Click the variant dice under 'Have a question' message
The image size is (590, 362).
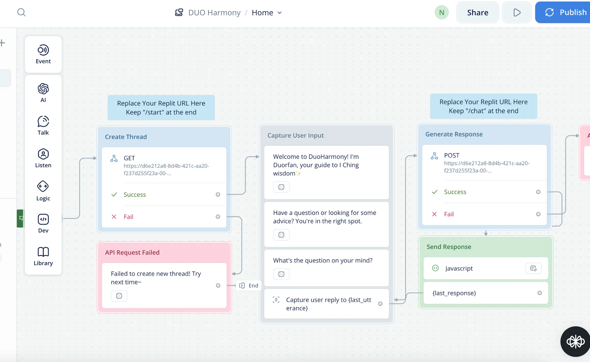click(x=281, y=235)
